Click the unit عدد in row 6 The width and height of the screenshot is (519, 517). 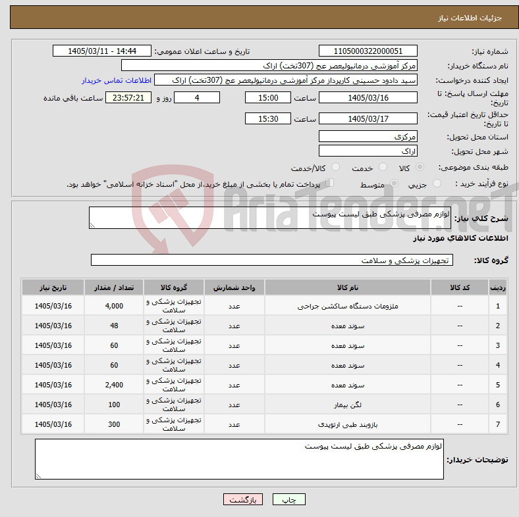[234, 405]
